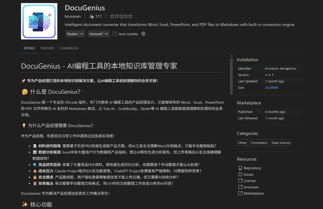Screen dimensions: 323x209
Task: Open the Issues link
Action: tap(248, 174)
